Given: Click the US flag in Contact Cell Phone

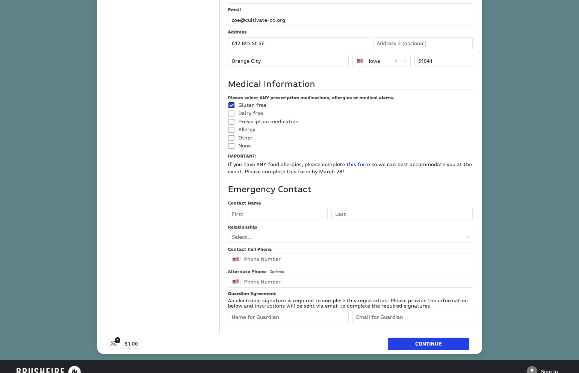Looking at the screenshot, I should click(236, 259).
